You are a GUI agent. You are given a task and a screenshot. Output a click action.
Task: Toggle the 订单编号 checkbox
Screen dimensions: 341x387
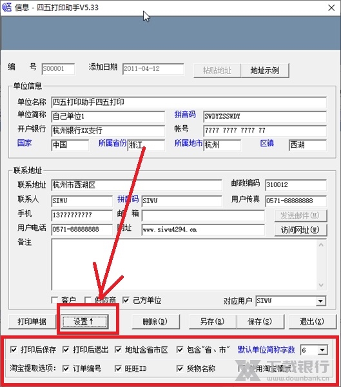[66, 369]
